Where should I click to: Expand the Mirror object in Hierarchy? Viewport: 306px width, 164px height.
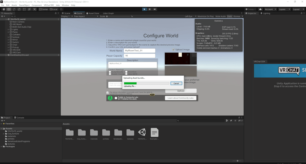[x=9, y=40]
